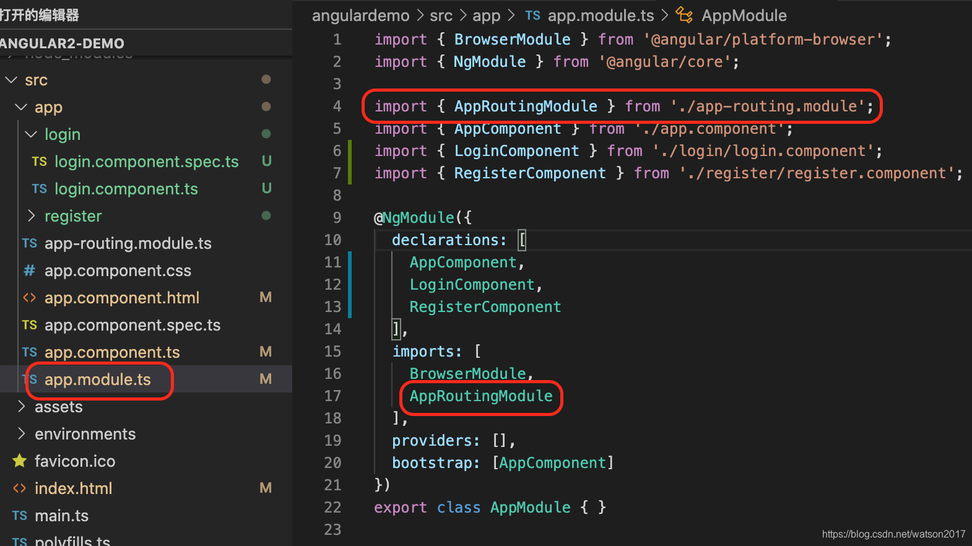Click AppRoutingModule in imports array
This screenshot has height=546, width=972.
[x=481, y=396]
